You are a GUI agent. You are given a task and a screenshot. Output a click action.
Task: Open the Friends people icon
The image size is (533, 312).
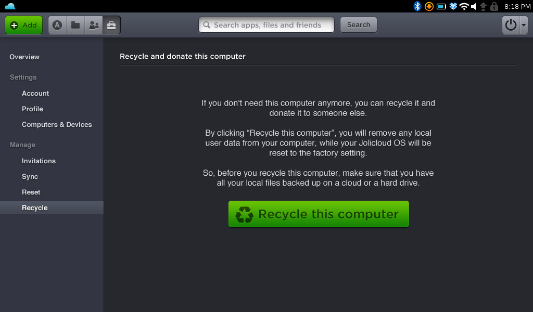[94, 25]
